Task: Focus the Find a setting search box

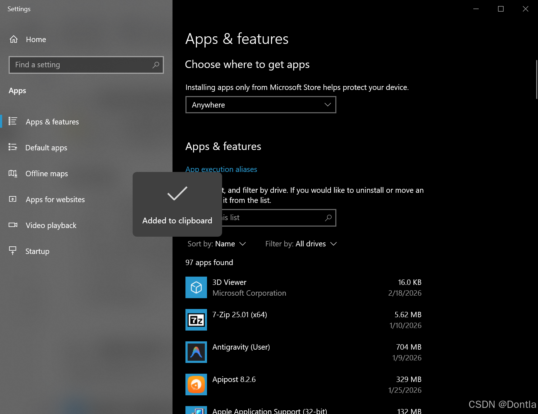Action: tap(86, 65)
